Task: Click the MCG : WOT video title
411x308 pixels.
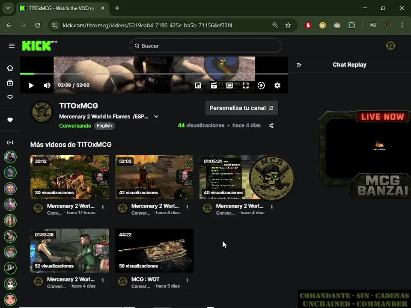Action: 145,279
